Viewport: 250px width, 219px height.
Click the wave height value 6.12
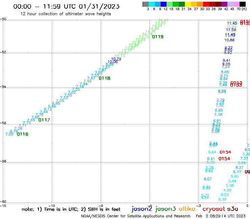pyautogui.click(x=48, y=109)
